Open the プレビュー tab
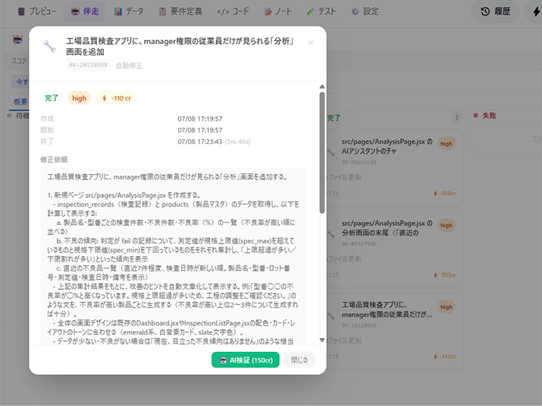The width and height of the screenshot is (542, 406). coord(36,12)
